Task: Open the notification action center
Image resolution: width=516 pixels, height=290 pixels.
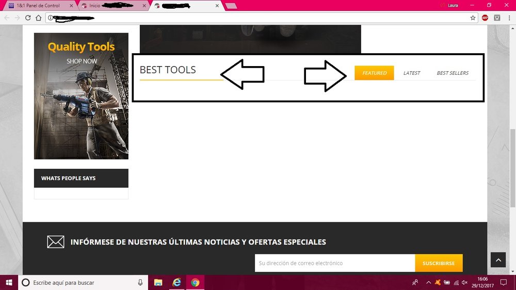Action: (x=504, y=282)
